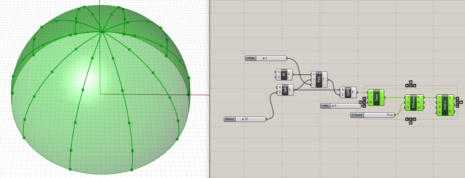This screenshot has height=178, width=465.
Task: Click the distribute icon right of IntCrv
Action: point(461,102)
